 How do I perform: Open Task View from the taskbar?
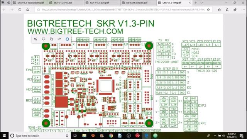coord(75,136)
